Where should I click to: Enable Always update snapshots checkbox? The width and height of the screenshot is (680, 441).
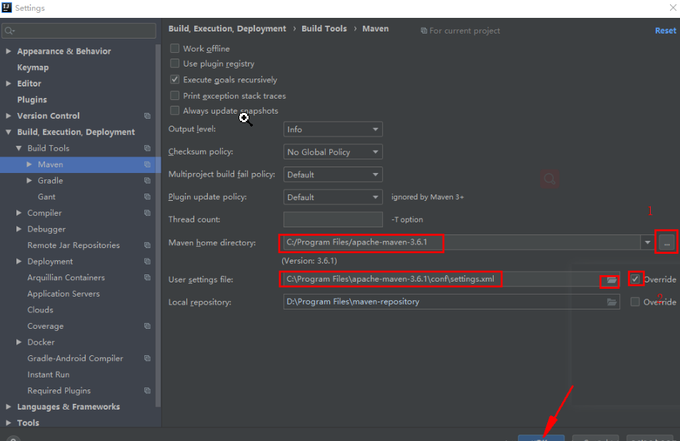pos(175,111)
